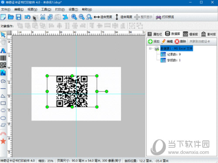
Task: Click the red 删除 delete button
Action: 181,41
